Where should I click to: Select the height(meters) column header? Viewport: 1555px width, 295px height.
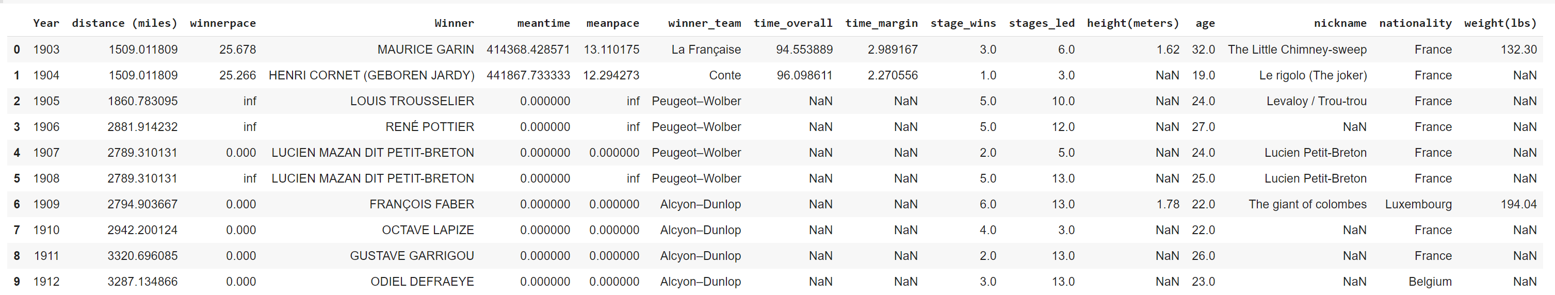1132,23
